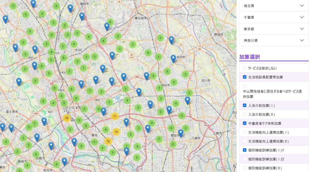Click the yellow cluster marker labeled 12
Screen dimensions: 310x172
[x=108, y=141]
